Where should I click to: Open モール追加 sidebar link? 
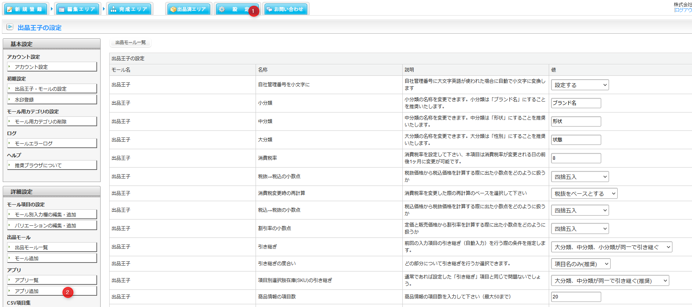52,258
